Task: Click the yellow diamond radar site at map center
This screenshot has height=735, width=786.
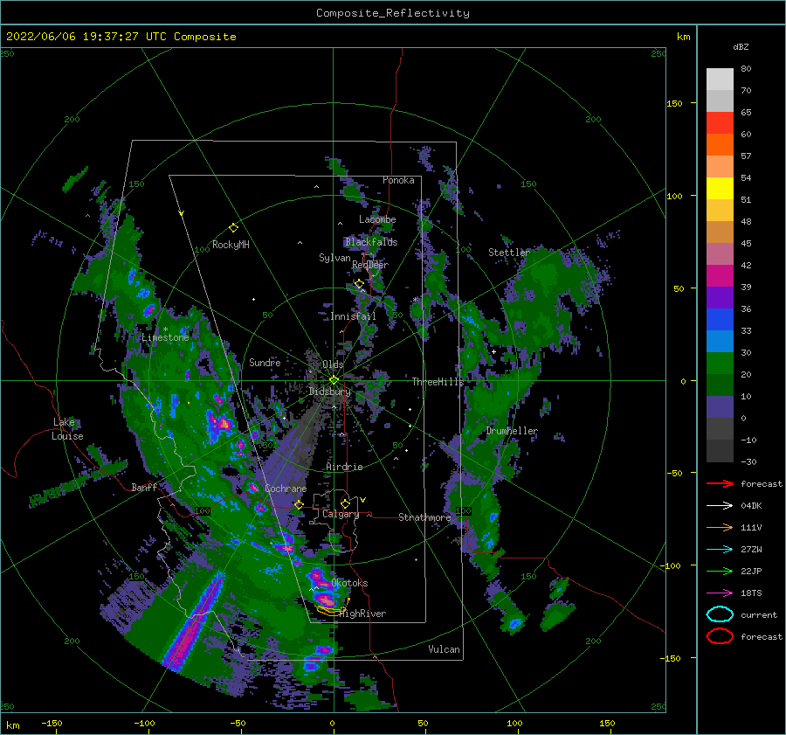Action: point(334,380)
